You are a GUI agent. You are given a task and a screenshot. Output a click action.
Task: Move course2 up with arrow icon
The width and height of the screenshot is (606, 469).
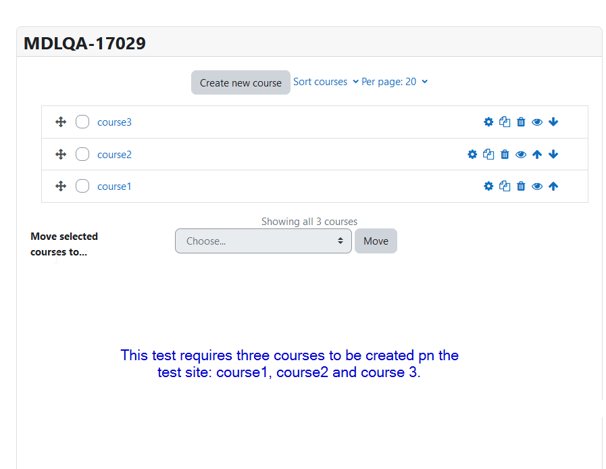tap(537, 155)
